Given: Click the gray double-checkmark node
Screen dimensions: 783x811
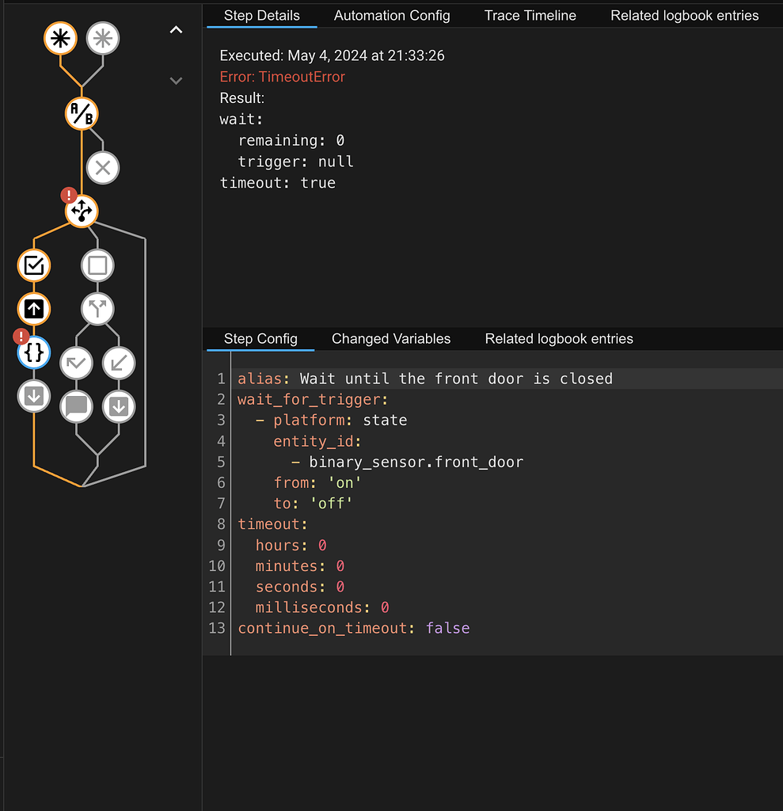Looking at the screenshot, I should (x=76, y=364).
